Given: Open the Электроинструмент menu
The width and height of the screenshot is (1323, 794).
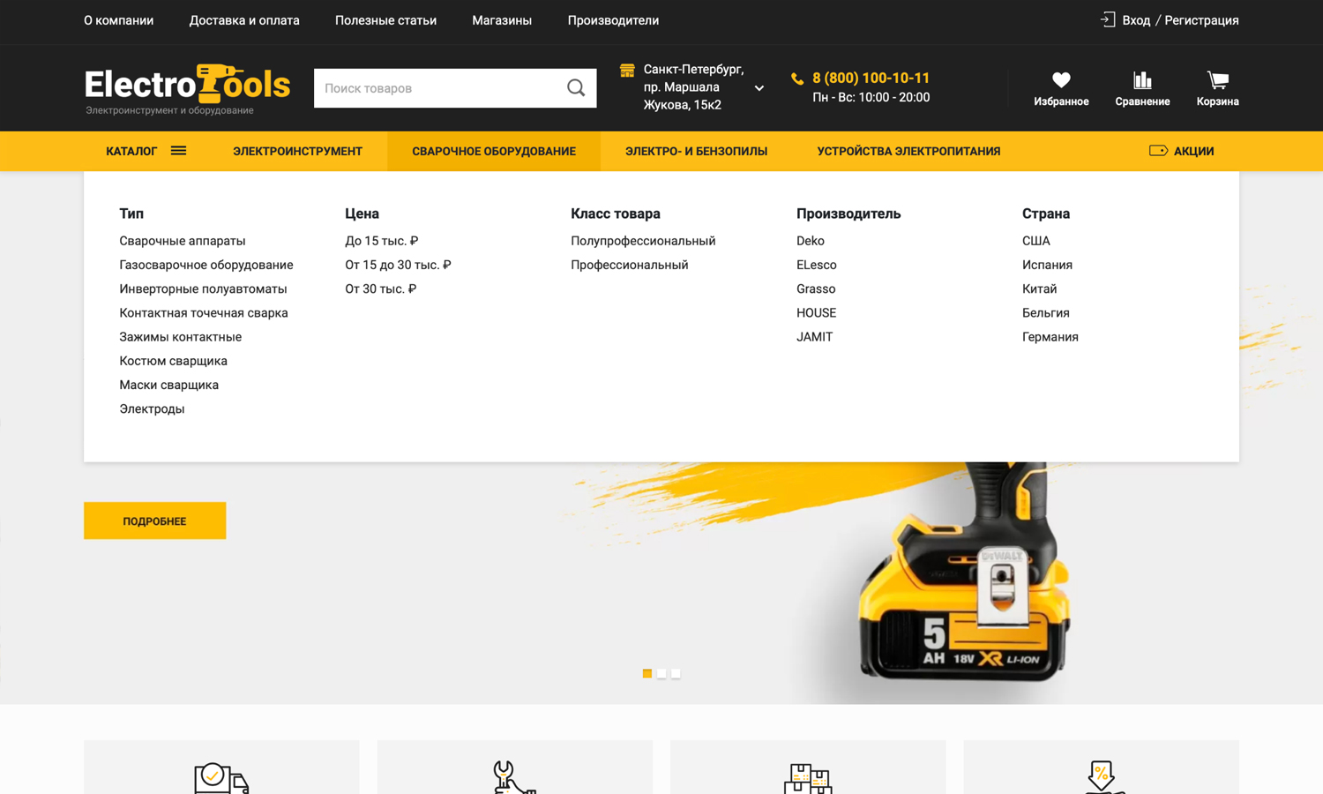Looking at the screenshot, I should tap(297, 151).
